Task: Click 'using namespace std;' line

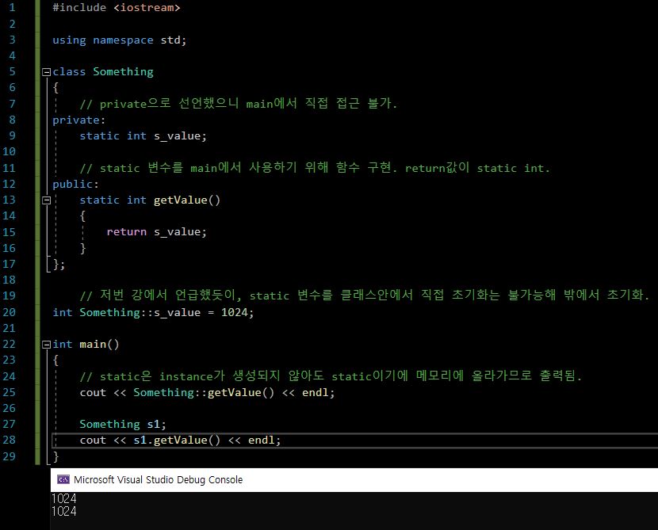Action: click(119, 40)
